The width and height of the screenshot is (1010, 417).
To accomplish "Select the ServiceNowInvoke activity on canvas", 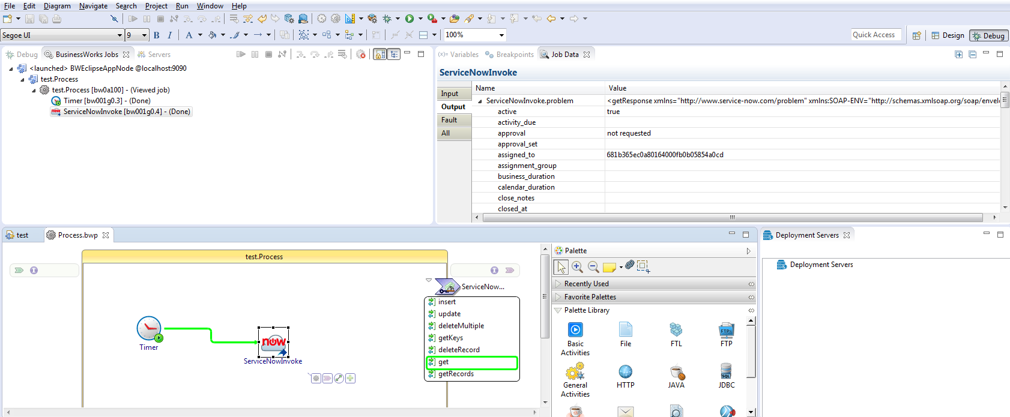I will (x=274, y=342).
